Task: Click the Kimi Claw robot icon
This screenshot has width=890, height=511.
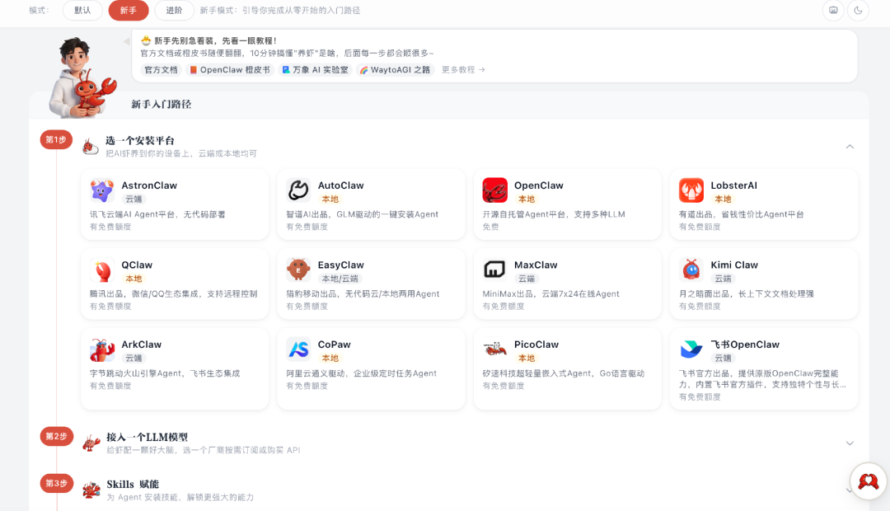Action: (691, 270)
